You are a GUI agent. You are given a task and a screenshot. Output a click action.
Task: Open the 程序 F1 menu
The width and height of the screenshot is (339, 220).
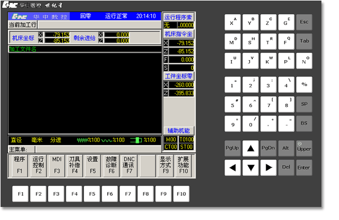tap(19, 166)
